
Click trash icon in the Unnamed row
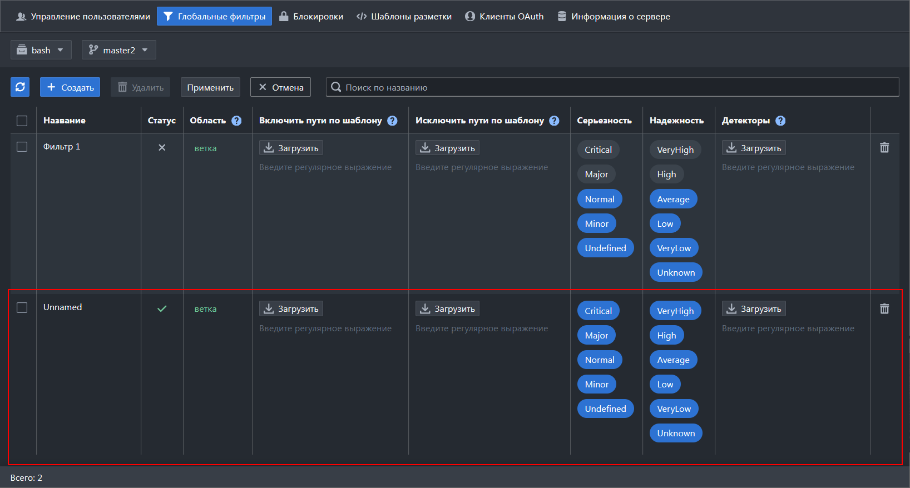(x=884, y=309)
